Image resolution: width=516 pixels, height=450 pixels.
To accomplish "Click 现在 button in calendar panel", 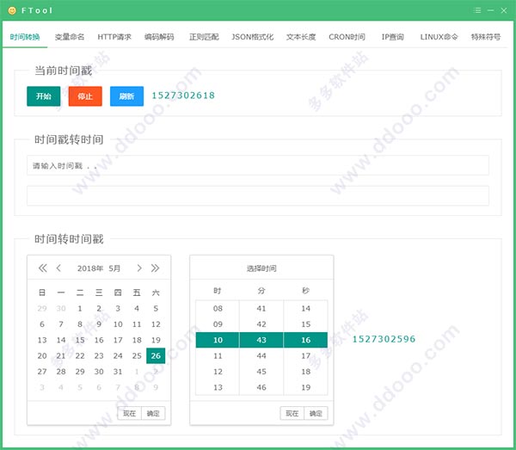I will click(x=129, y=413).
